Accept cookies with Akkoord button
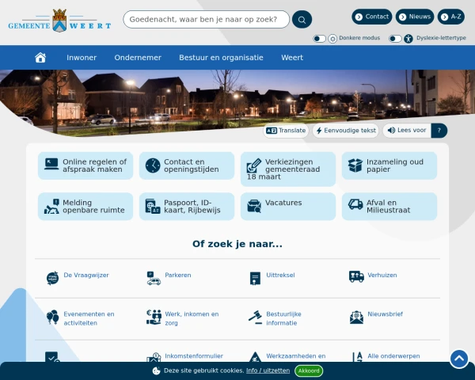This screenshot has width=475, height=380. [x=309, y=371]
